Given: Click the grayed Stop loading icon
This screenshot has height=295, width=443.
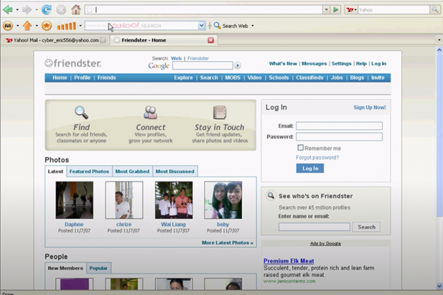Looking at the screenshot, I should (61, 10).
